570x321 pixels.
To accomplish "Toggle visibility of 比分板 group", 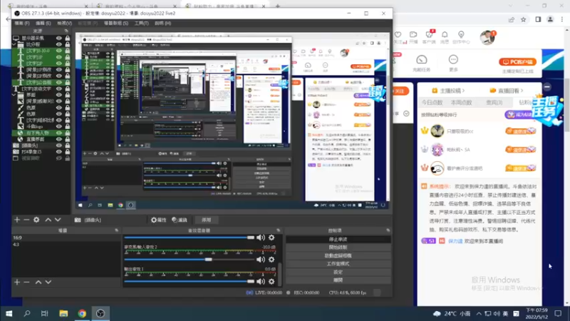I will click(x=58, y=44).
